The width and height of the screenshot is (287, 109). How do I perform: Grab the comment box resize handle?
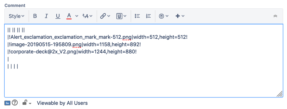(x=280, y=94)
